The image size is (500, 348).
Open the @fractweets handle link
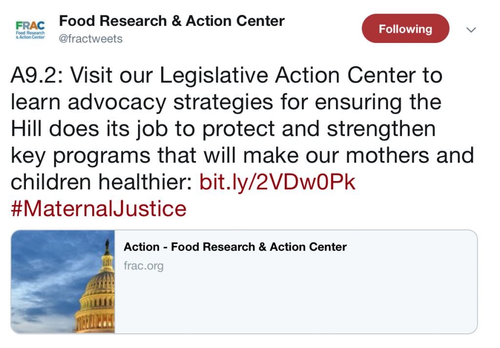90,39
